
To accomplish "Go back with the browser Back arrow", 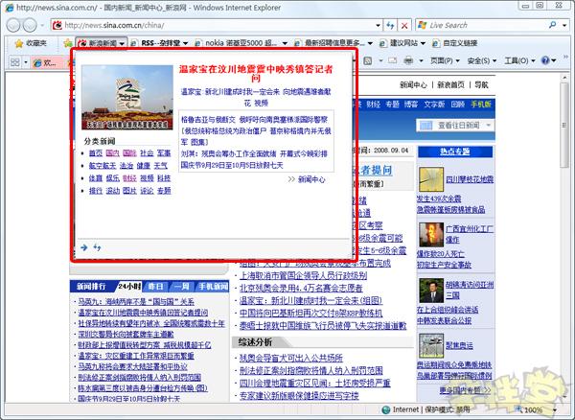I will [14, 25].
